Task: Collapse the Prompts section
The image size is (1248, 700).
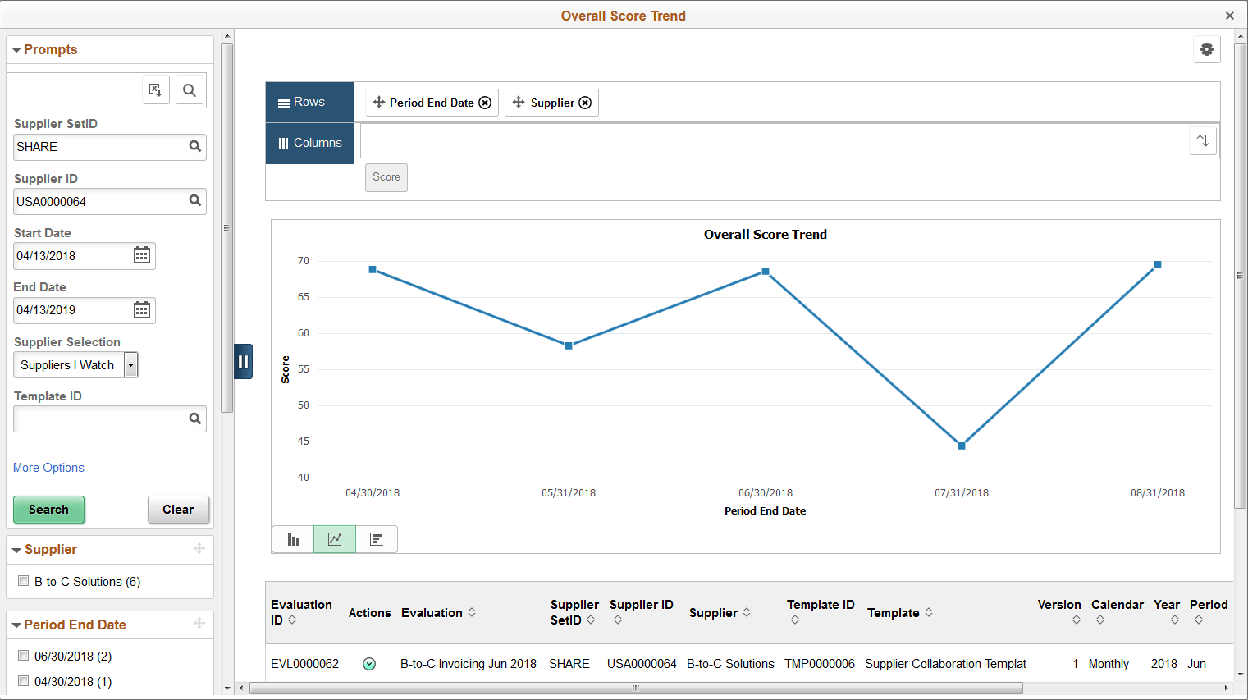Action: click(16, 49)
